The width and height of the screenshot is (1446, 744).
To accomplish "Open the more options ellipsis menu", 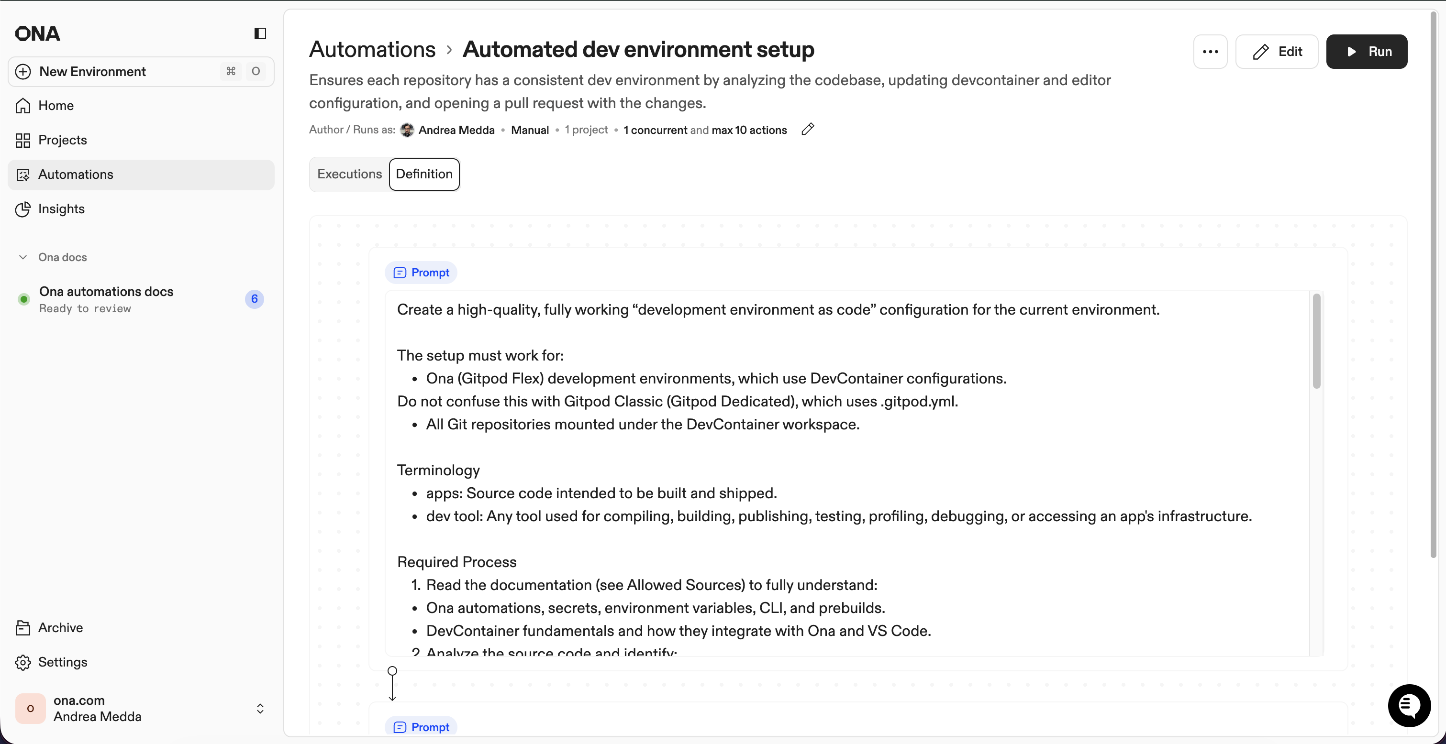I will (1210, 51).
